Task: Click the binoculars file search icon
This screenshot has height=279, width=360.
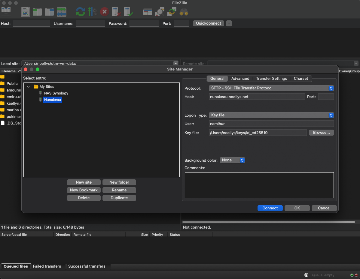Action: 184,12
